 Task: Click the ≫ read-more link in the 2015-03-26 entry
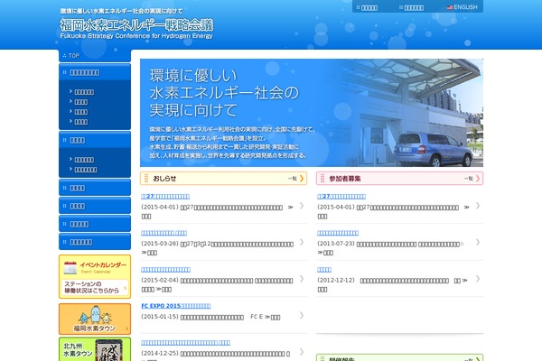click(x=149, y=253)
